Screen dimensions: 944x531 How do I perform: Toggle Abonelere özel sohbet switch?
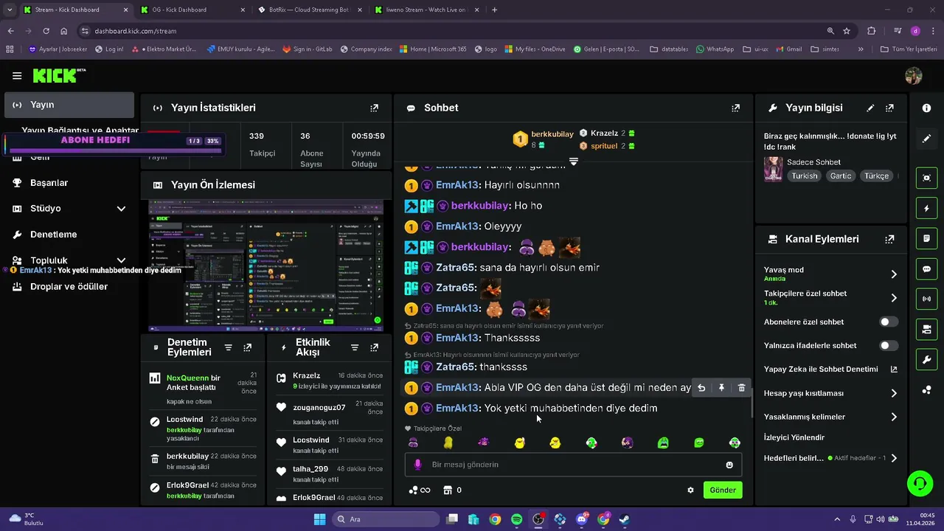[889, 322]
